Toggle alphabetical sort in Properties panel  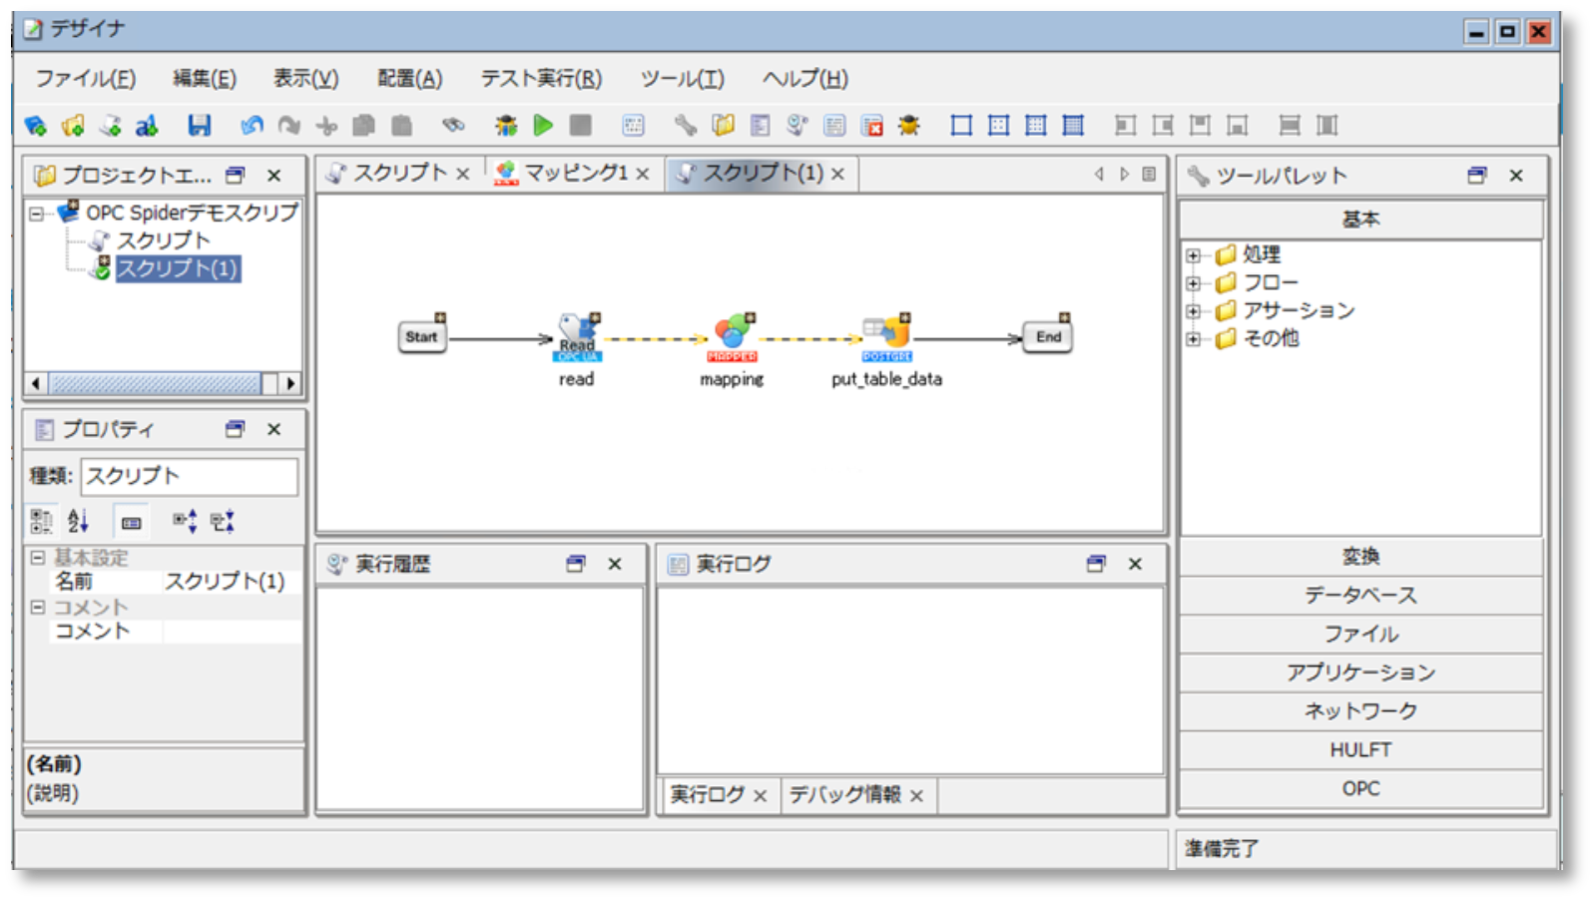(x=78, y=521)
